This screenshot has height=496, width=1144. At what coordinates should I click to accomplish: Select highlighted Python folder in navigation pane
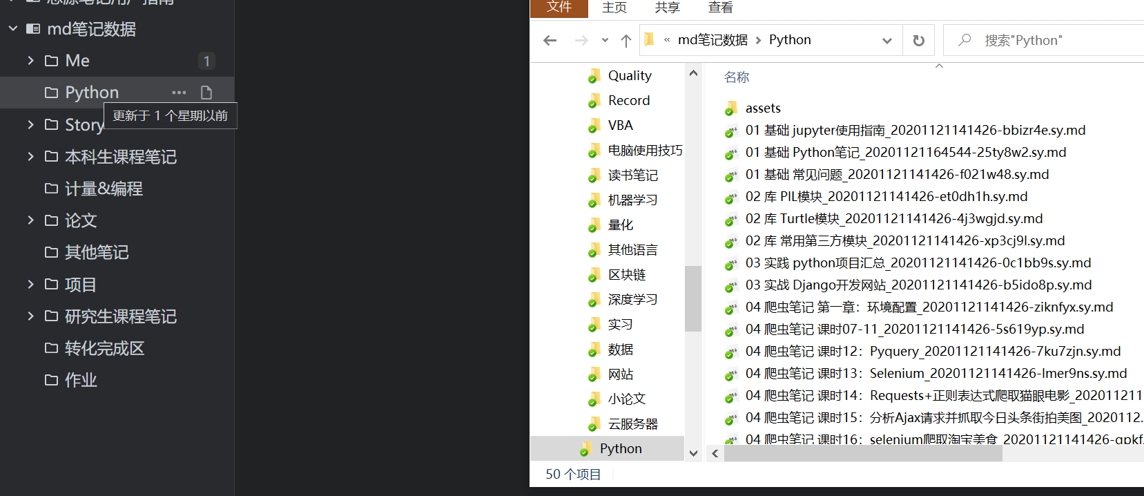click(621, 449)
